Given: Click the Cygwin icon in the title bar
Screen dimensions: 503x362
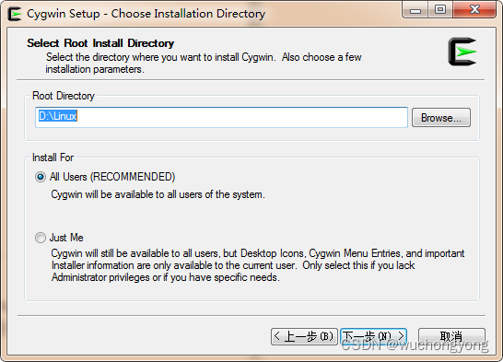Looking at the screenshot, I should [x=14, y=14].
